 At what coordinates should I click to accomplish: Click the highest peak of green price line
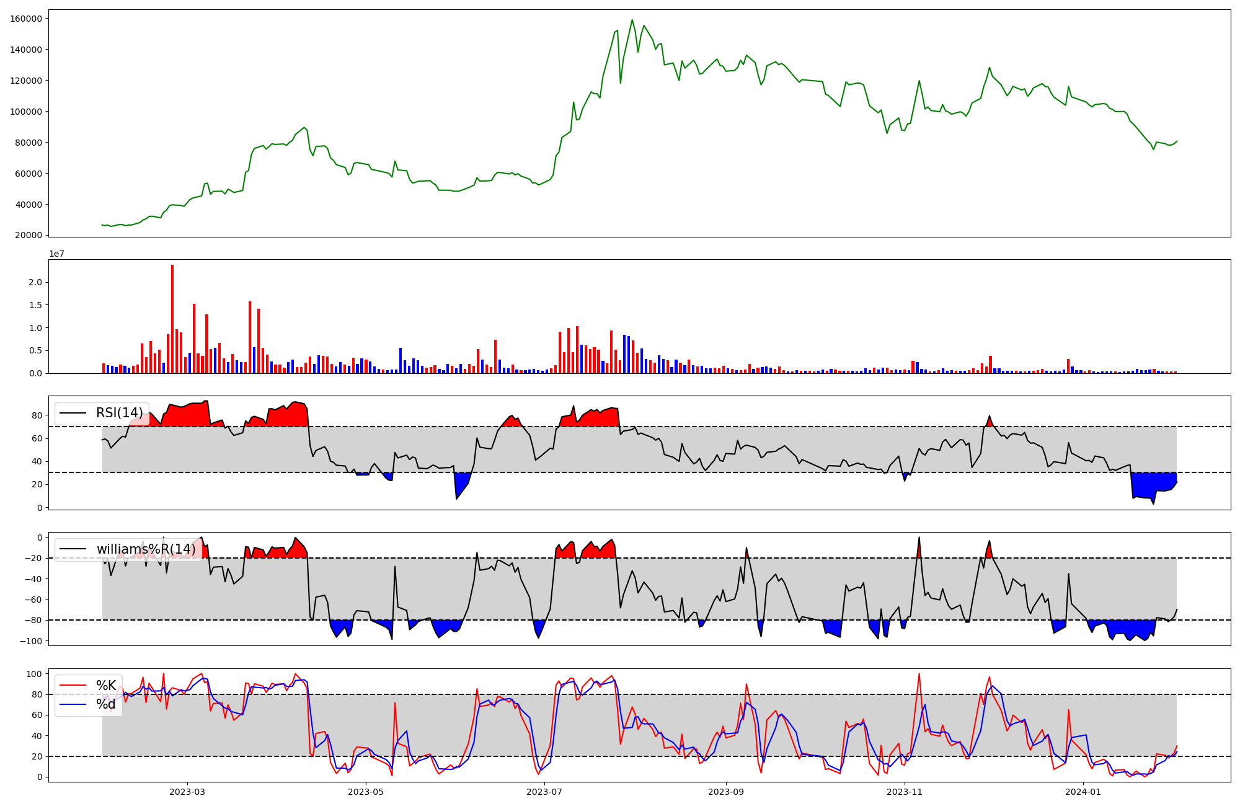(x=632, y=20)
